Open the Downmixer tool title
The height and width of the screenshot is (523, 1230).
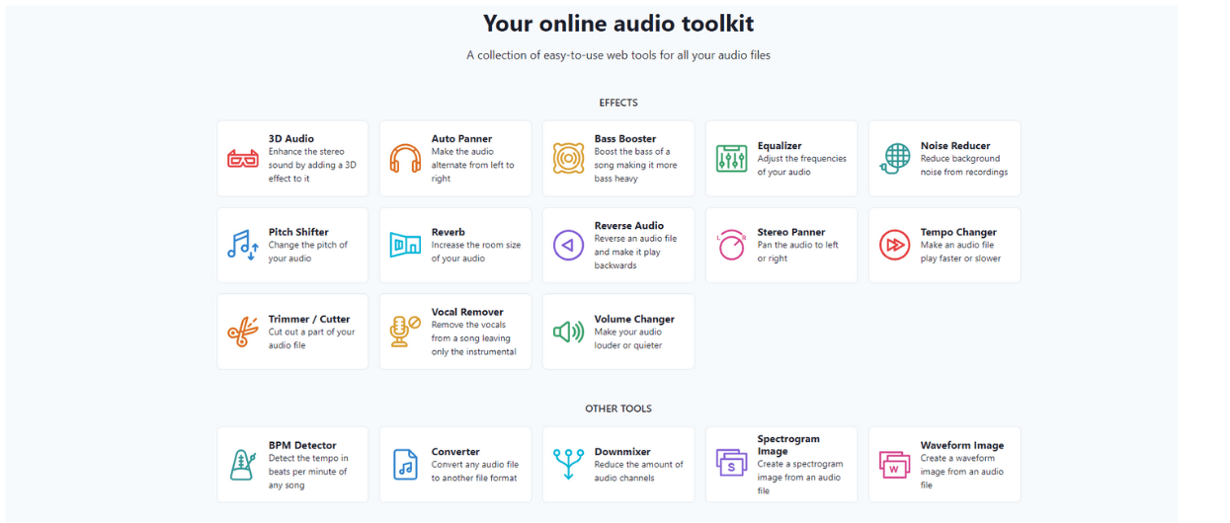click(622, 452)
